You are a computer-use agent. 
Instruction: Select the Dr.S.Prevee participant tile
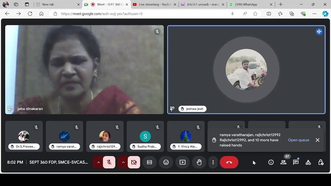(24, 136)
